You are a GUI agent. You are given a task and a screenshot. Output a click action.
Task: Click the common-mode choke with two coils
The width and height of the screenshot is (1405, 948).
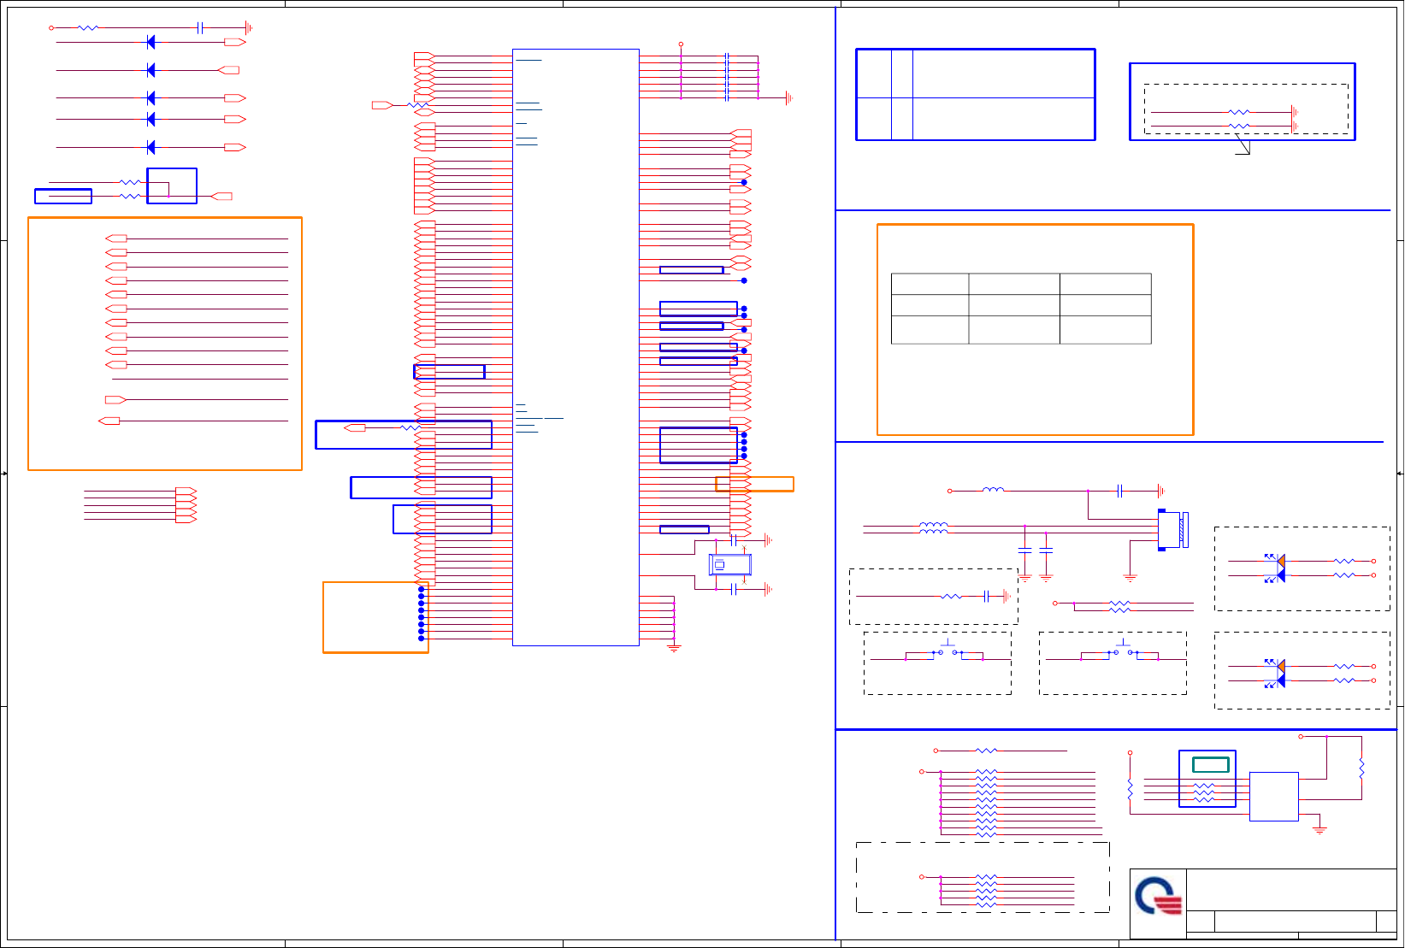coord(933,528)
